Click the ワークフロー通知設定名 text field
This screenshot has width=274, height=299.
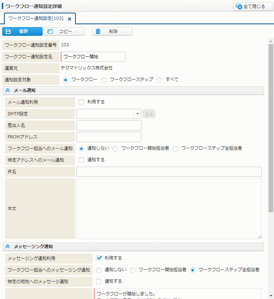[93, 57]
